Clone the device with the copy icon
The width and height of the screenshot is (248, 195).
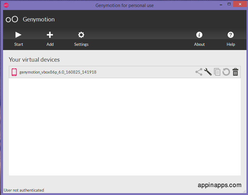[x=217, y=72]
